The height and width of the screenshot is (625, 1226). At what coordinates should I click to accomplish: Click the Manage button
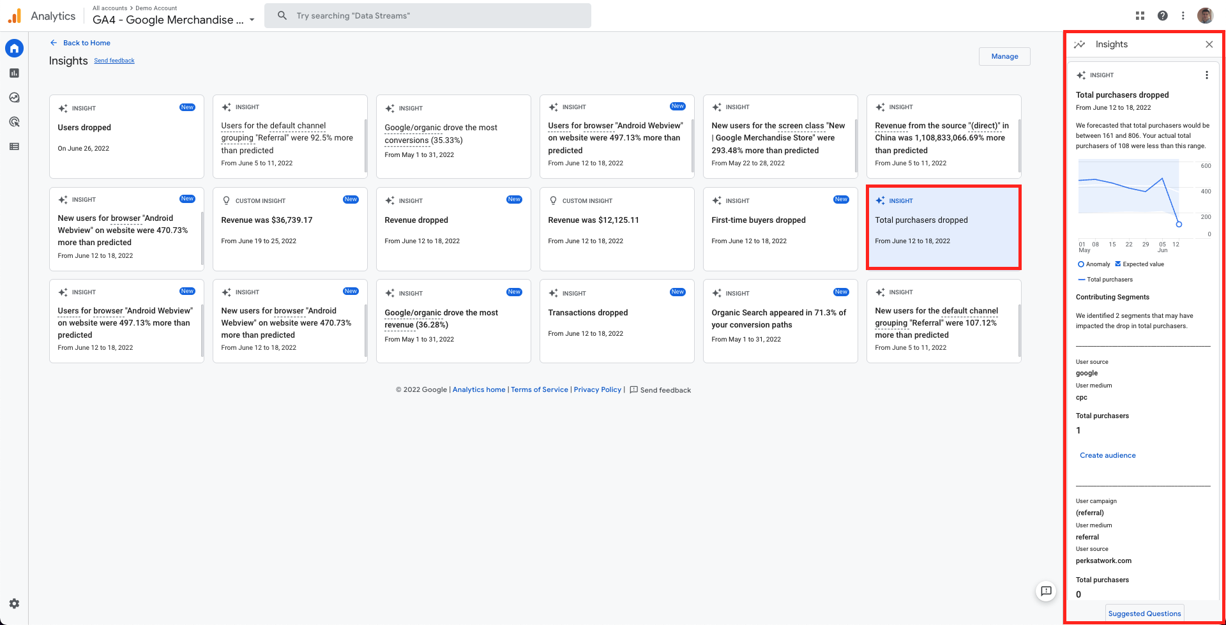pyautogui.click(x=1004, y=56)
